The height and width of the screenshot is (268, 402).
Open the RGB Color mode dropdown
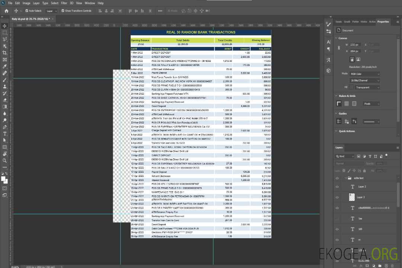click(x=365, y=74)
